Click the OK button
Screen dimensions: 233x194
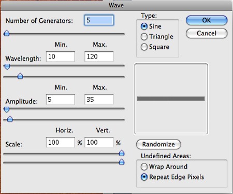(x=207, y=20)
